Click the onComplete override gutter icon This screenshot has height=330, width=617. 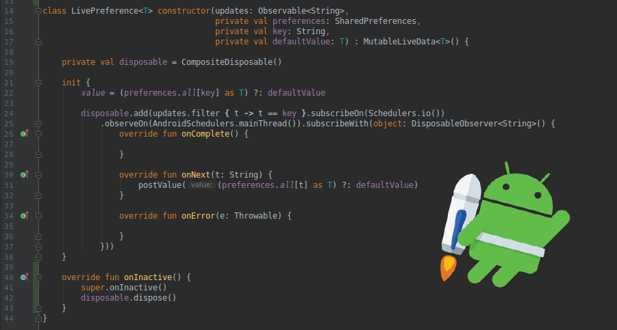tap(25, 134)
